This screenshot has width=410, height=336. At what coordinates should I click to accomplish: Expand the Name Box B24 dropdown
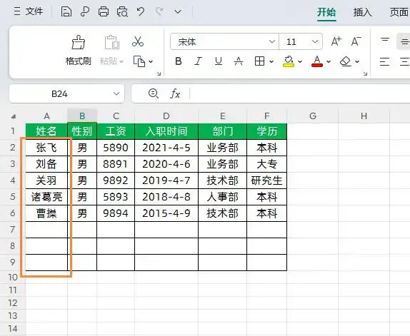tap(116, 93)
